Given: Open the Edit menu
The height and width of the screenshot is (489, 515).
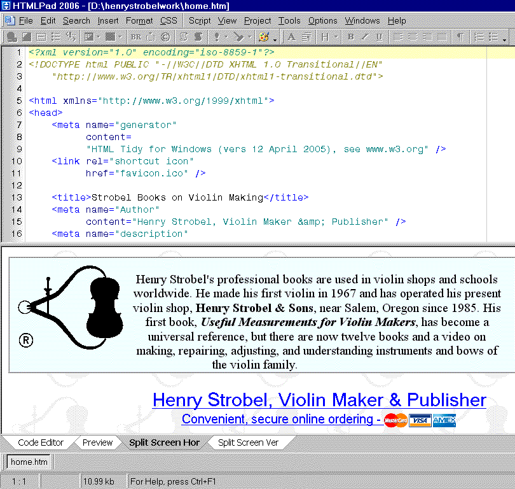Looking at the screenshot, I should pyautogui.click(x=48, y=21).
